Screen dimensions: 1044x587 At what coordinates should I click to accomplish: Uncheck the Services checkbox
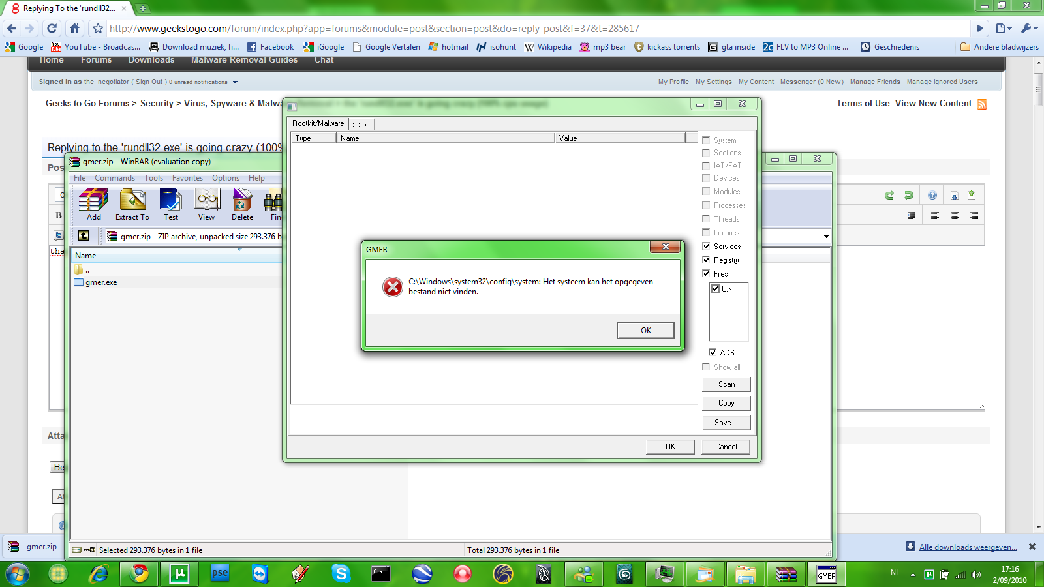click(706, 247)
